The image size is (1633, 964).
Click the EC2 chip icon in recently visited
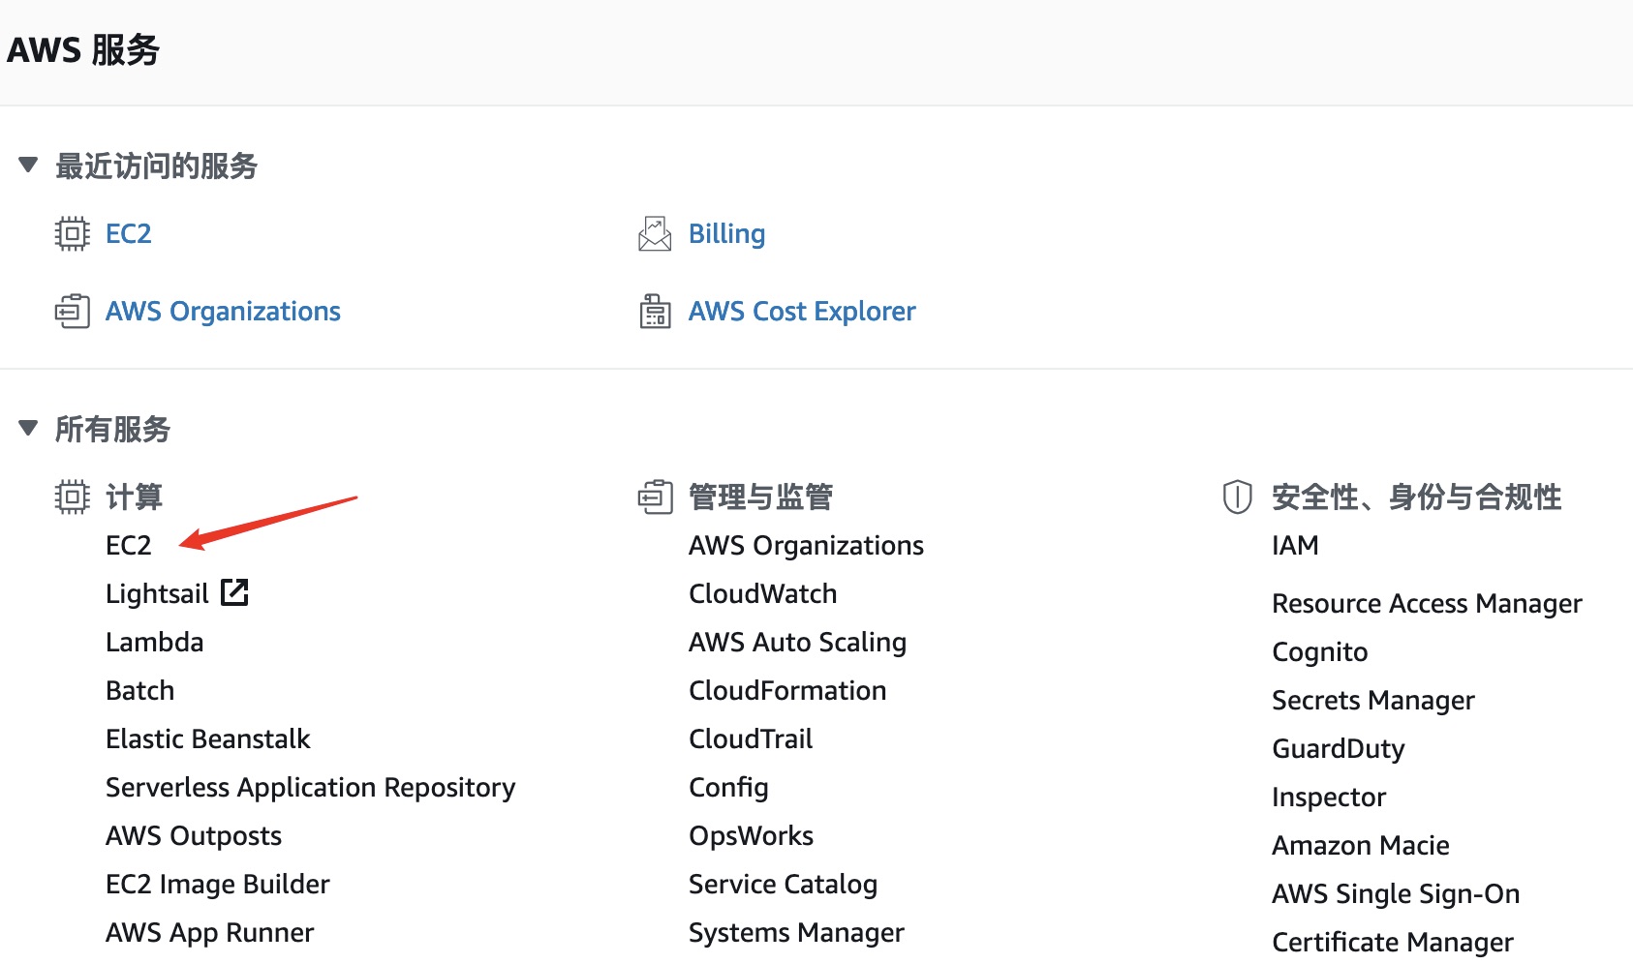coord(72,233)
